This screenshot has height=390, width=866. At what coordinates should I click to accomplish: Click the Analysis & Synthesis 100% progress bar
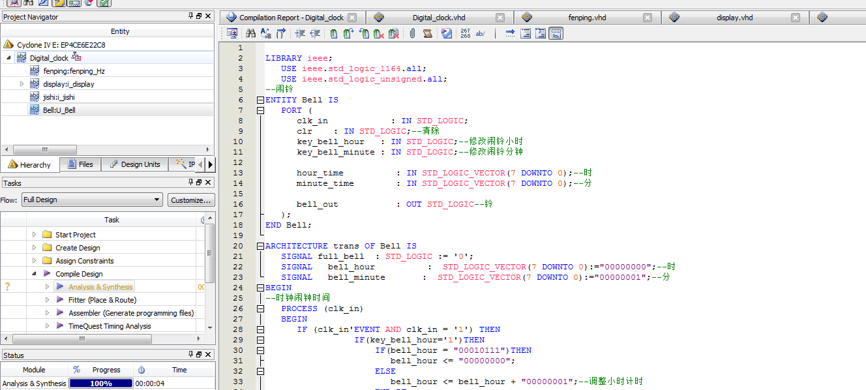pos(101,383)
